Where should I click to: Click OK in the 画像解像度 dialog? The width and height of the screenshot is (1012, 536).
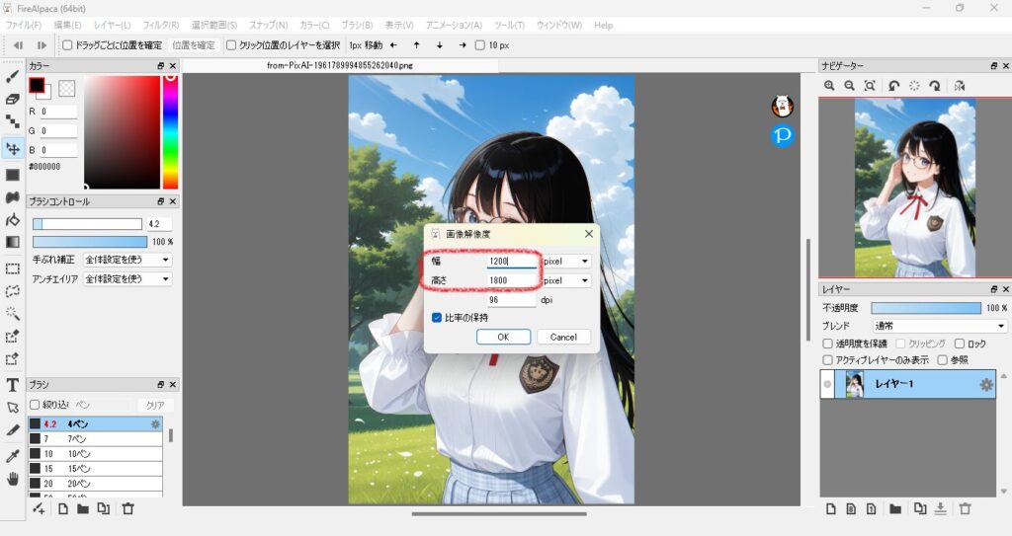coord(503,337)
